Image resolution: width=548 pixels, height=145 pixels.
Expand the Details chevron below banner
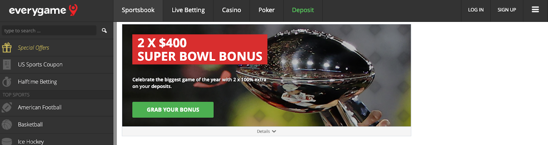[x=274, y=131]
